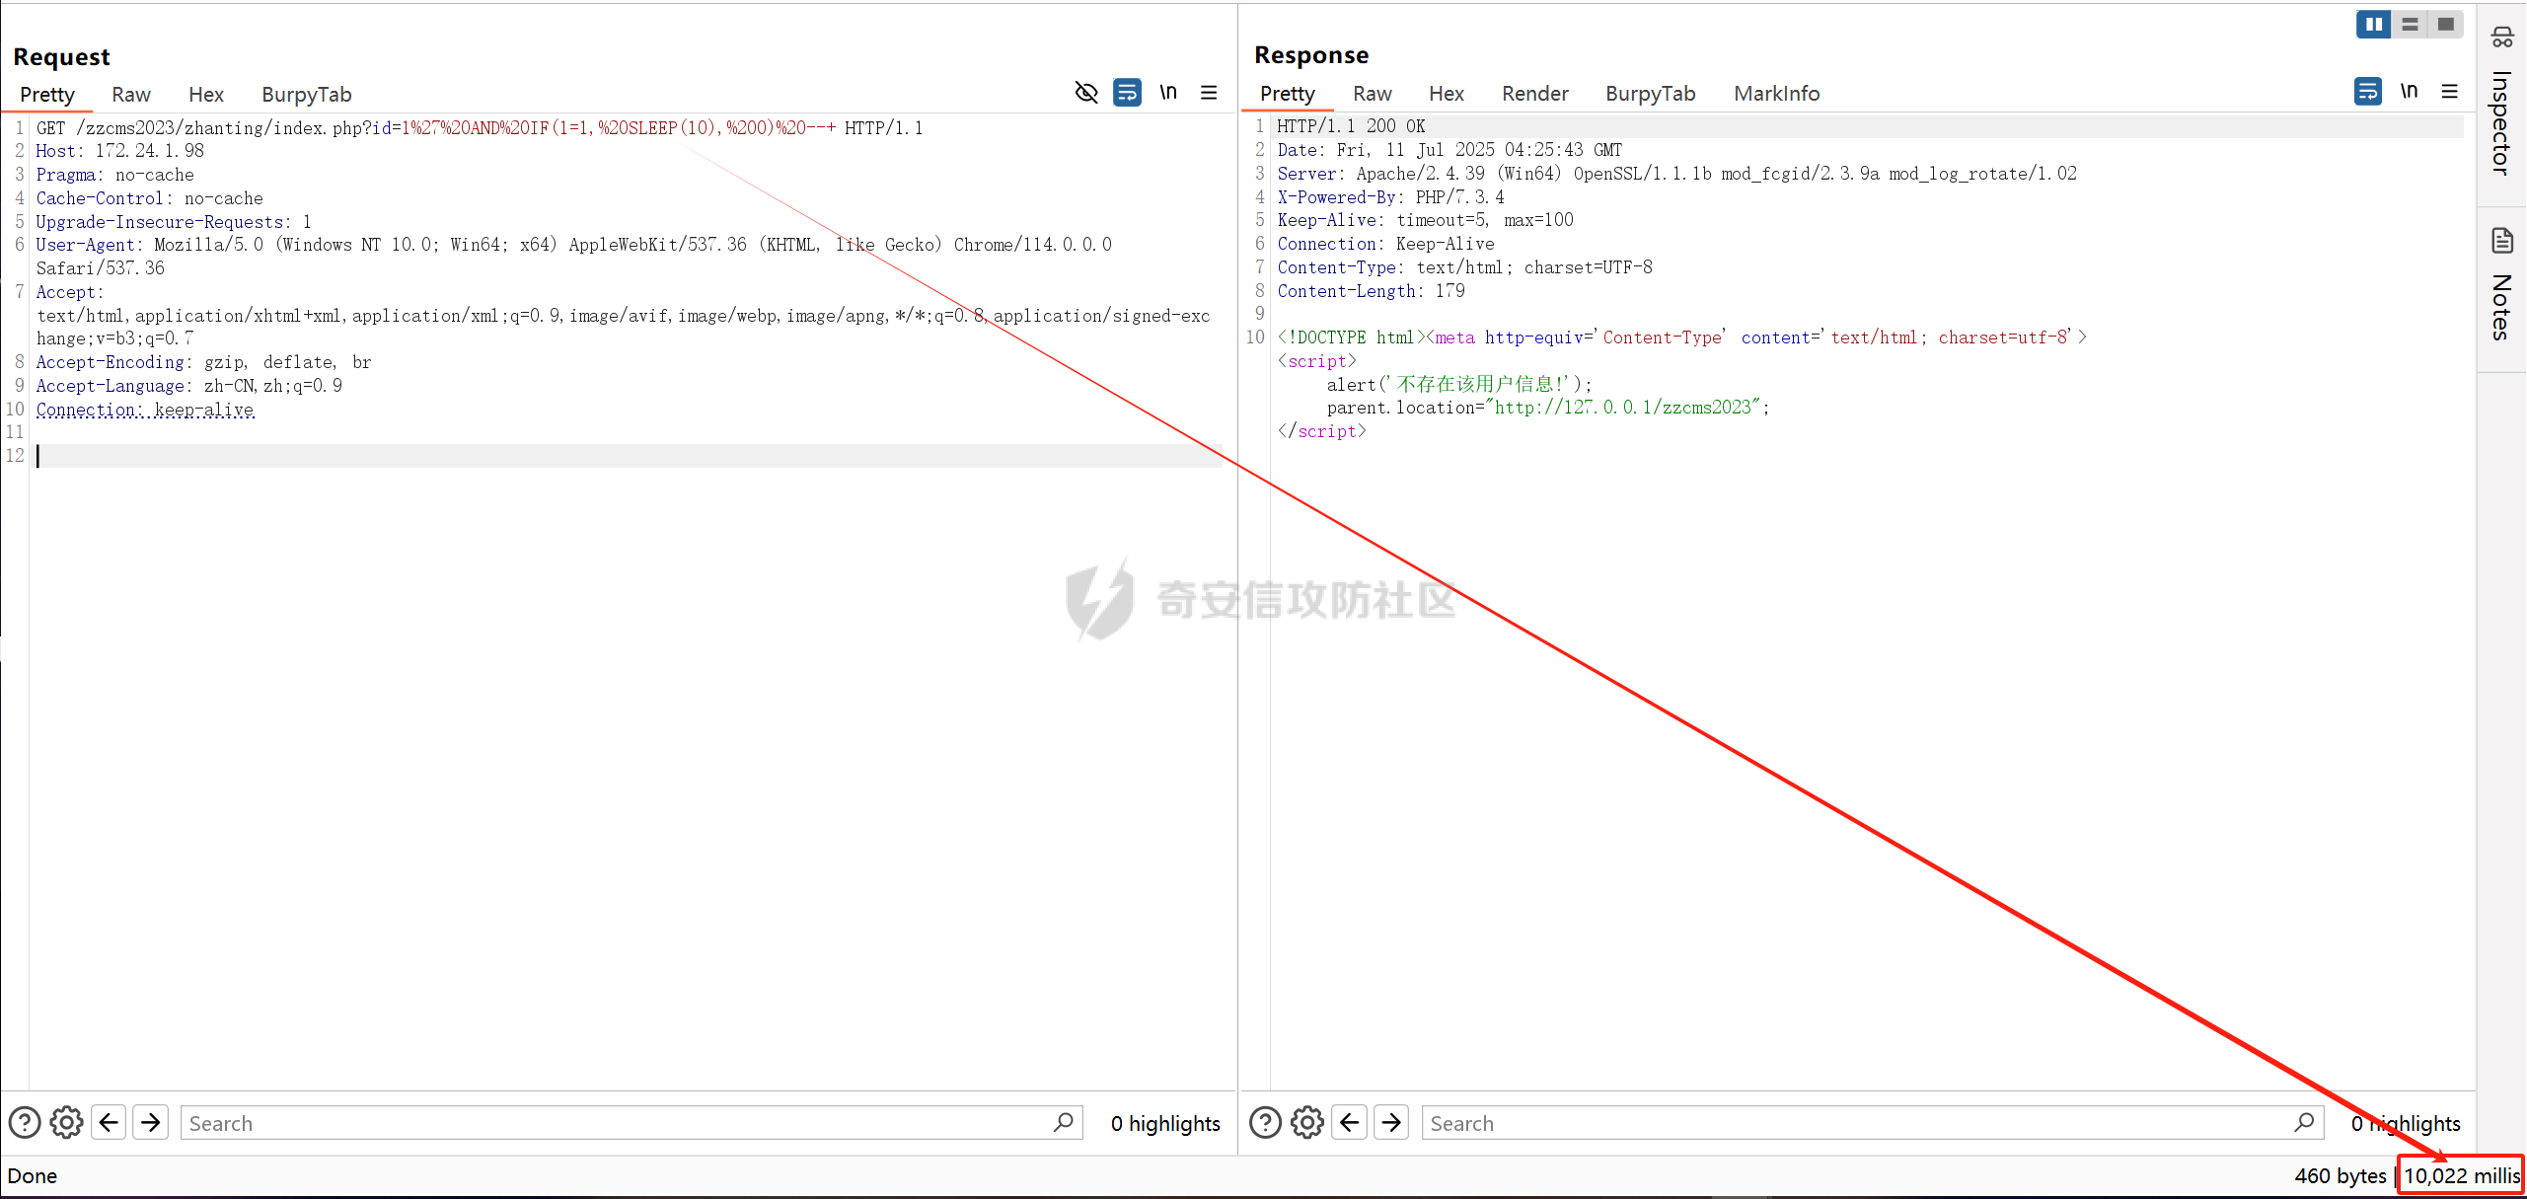Select top-bottom layout view icon
Viewport: 2527px width, 1199px height.
2410,25
